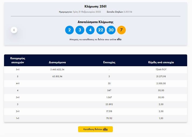The height and width of the screenshot is (137, 192).
Task: Select the 1+1 category row label
Action: point(18,118)
